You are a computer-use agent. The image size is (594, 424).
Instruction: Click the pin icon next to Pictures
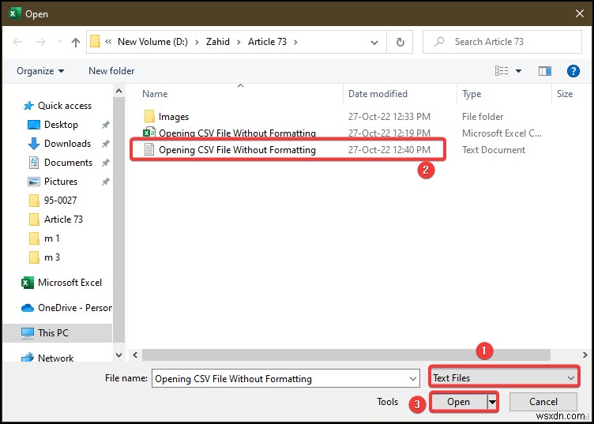[x=106, y=182]
